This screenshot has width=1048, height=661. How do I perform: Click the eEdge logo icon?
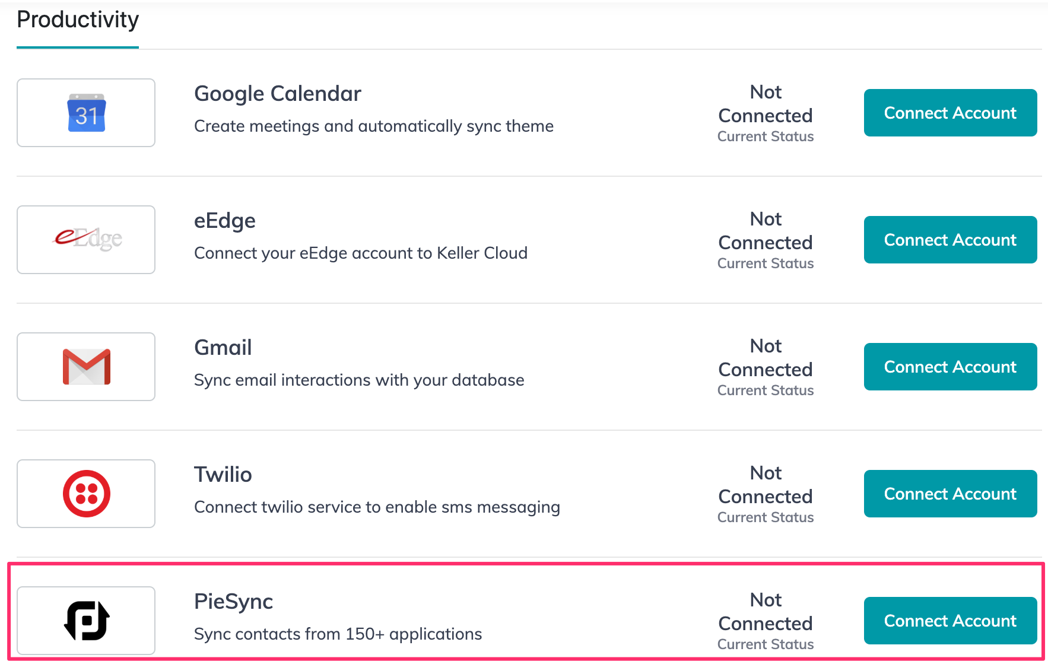click(88, 239)
